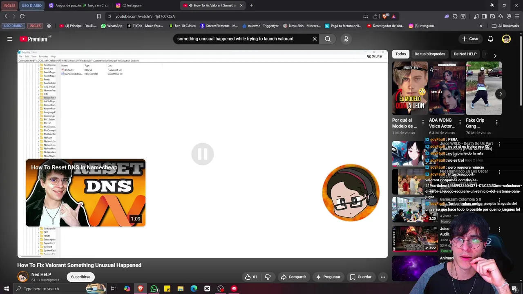523x294 pixels.
Task: Select the De tus búsquedas chip
Action: tap(430, 54)
